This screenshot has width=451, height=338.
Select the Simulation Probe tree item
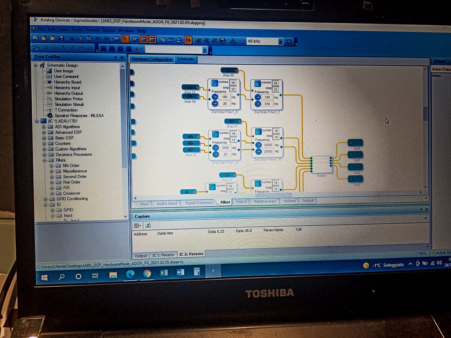tap(68, 99)
